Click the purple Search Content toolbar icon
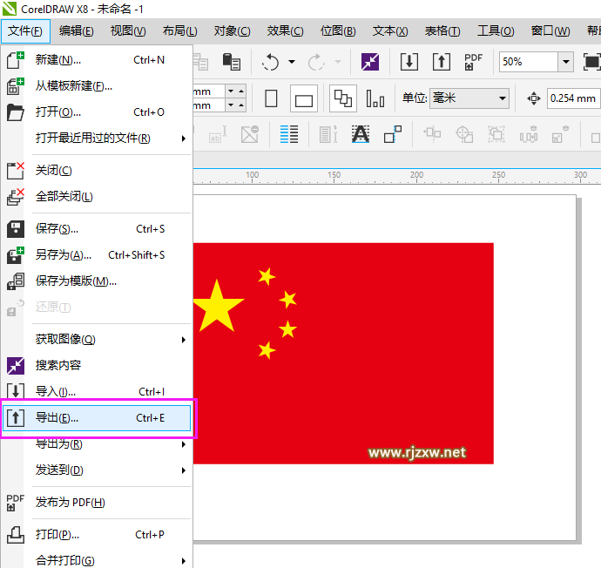Image resolution: width=601 pixels, height=568 pixels. (x=370, y=62)
